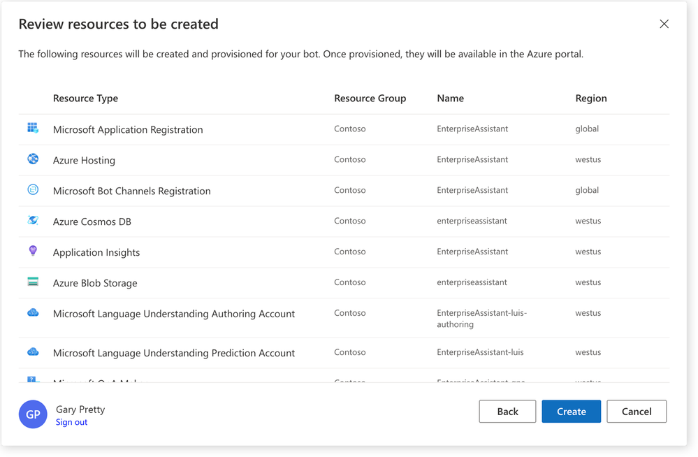Select the Application Insights label
The width and height of the screenshot is (698, 457).
[96, 252]
